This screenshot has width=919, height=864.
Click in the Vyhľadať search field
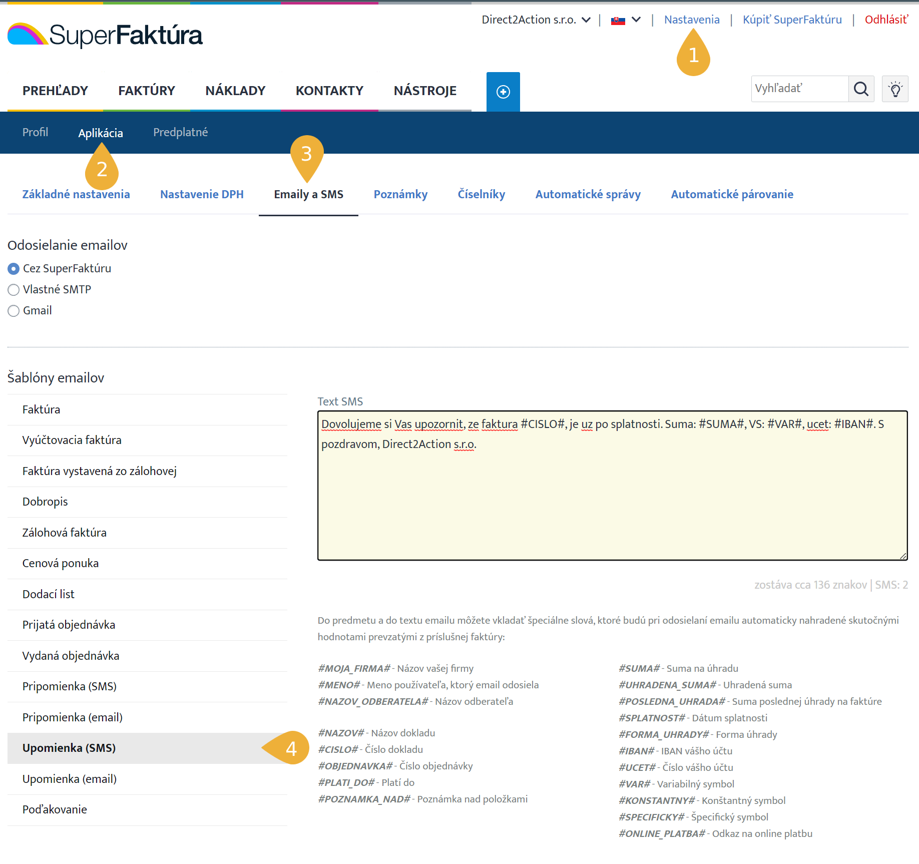click(800, 89)
